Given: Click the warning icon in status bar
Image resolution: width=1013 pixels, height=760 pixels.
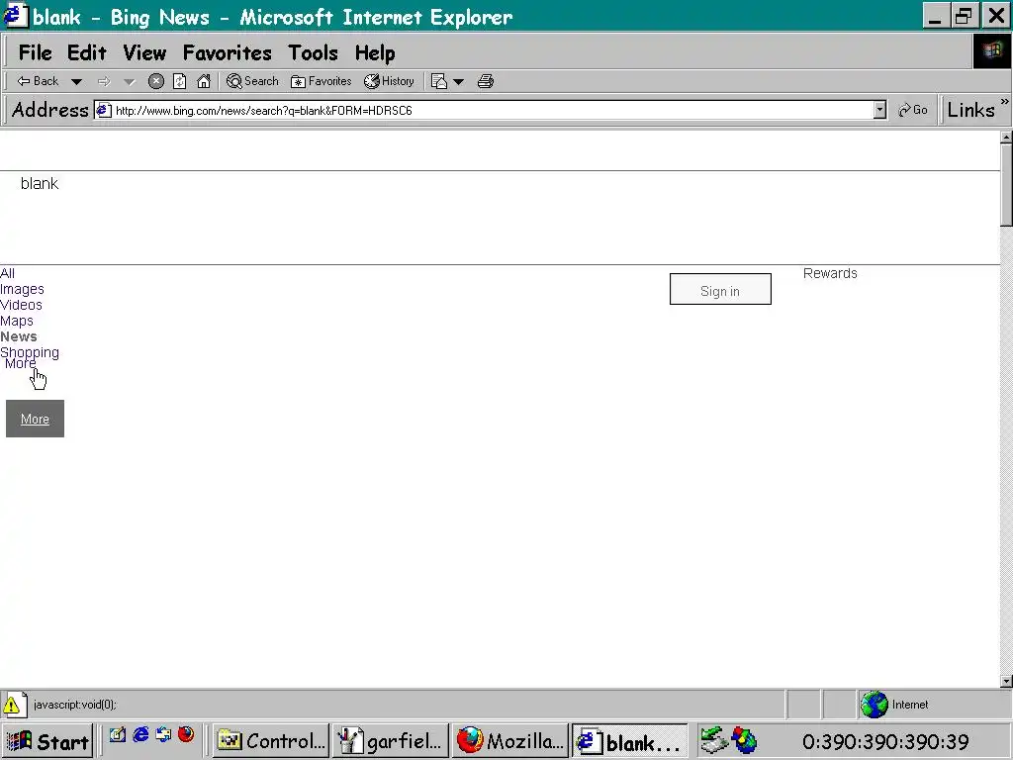Looking at the screenshot, I should [x=14, y=705].
